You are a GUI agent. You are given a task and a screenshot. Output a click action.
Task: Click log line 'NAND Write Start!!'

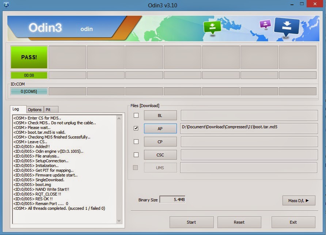[41, 189]
